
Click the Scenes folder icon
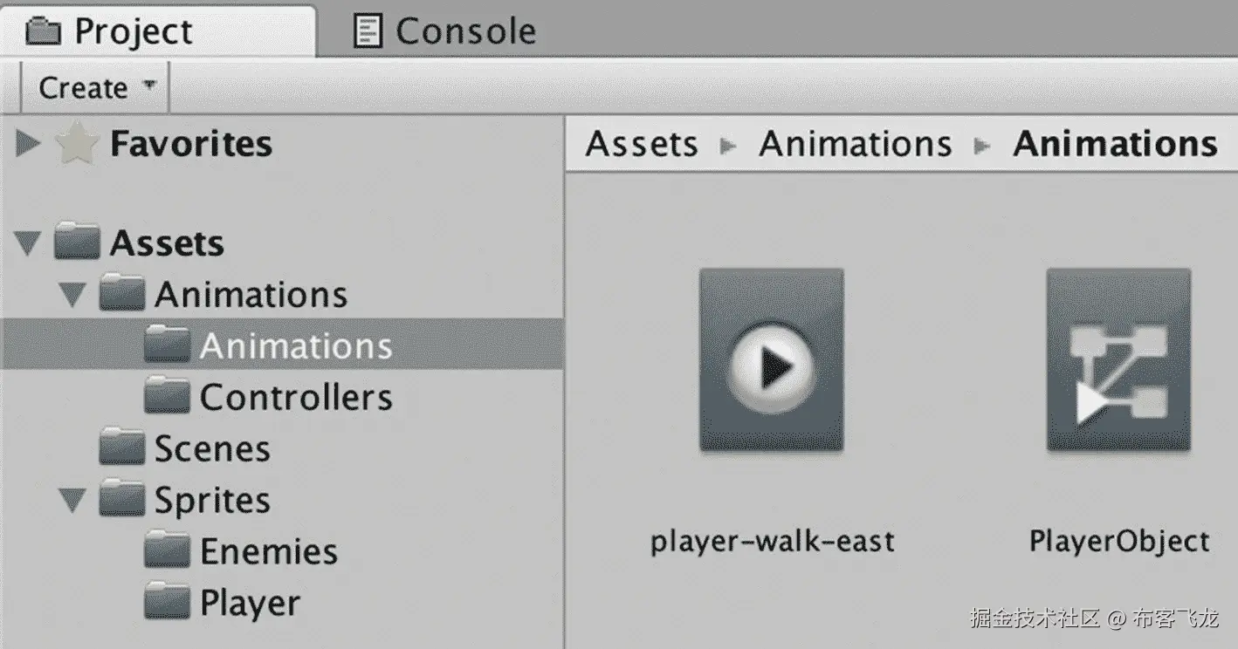[121, 449]
